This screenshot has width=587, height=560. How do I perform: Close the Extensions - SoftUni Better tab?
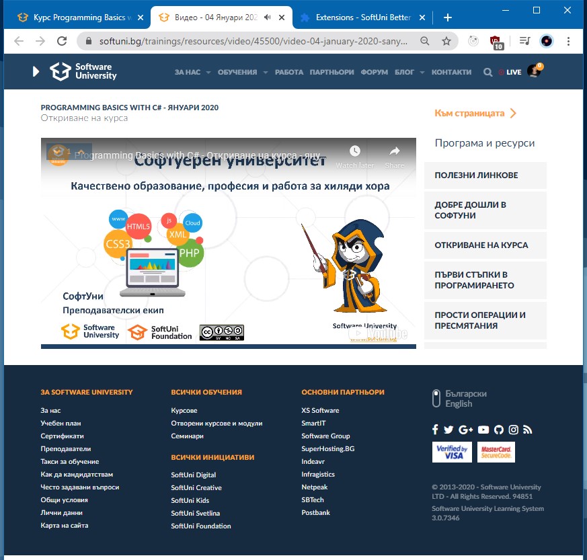pos(422,17)
